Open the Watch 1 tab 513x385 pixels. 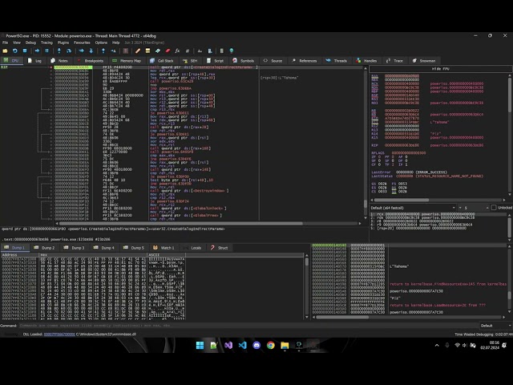click(x=164, y=248)
